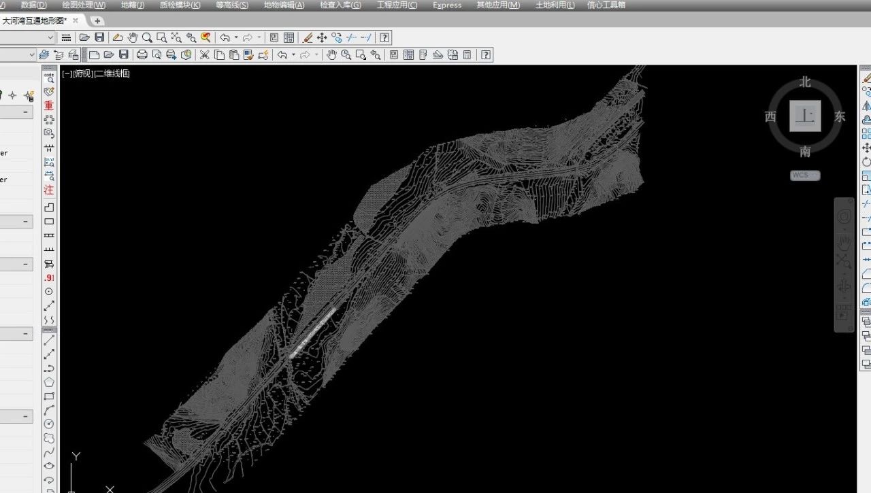Click the help question mark in upper toolbar

pyautogui.click(x=384, y=37)
